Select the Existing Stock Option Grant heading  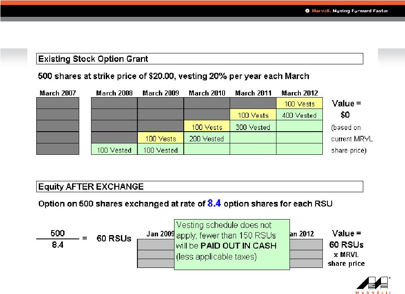(93, 59)
